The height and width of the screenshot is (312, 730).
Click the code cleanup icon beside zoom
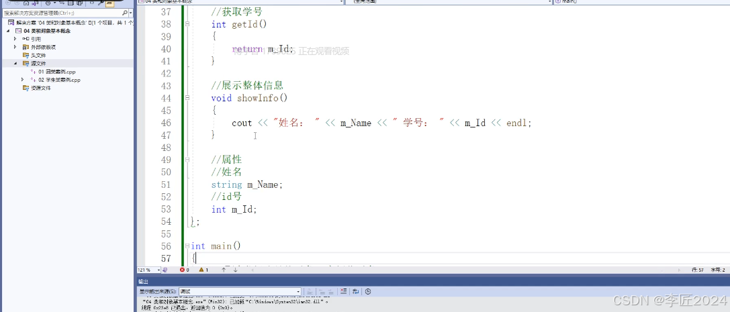click(165, 270)
